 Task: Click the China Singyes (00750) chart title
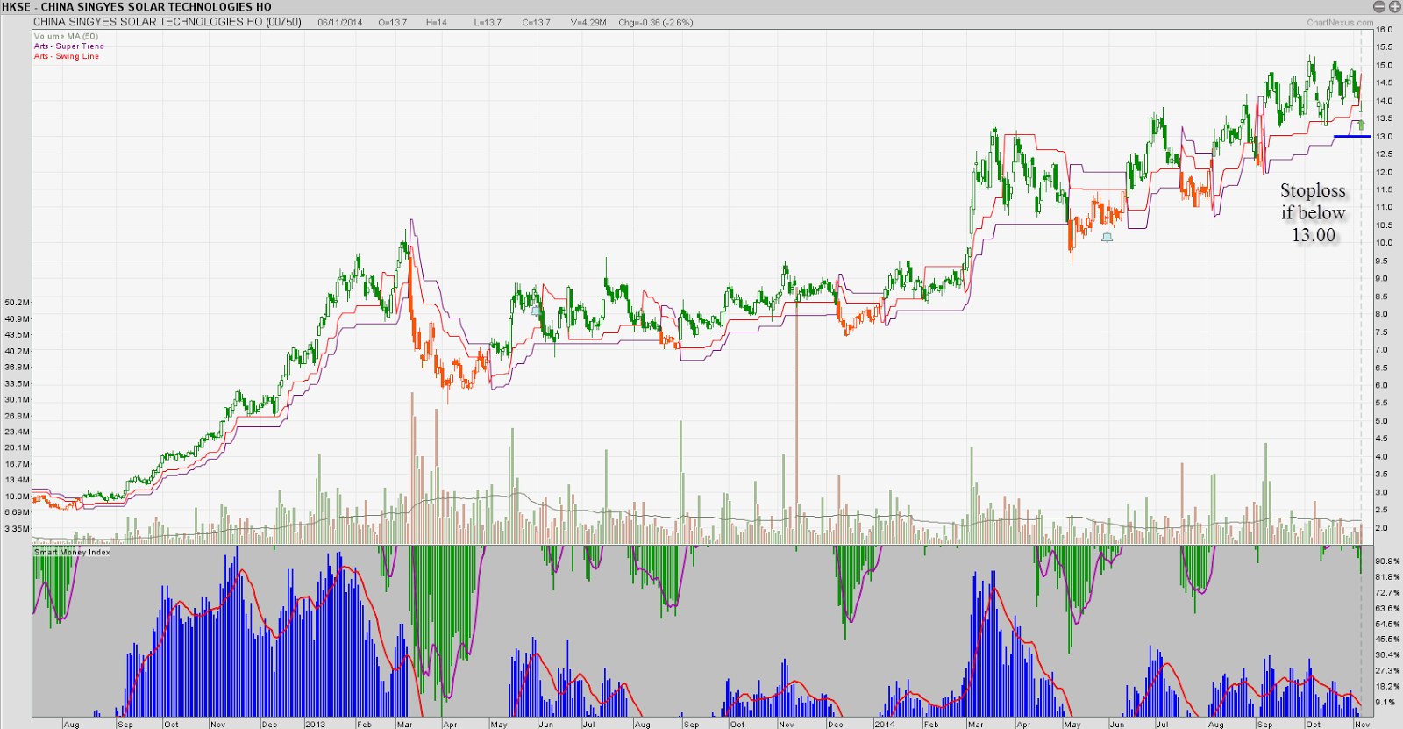(x=167, y=22)
